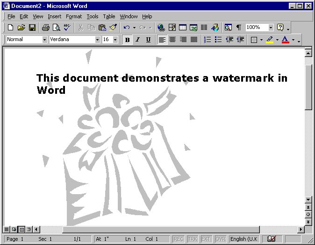Image resolution: width=315 pixels, height=245 pixels.
Task: Activate the Format Painter brush
Action: [113, 27]
